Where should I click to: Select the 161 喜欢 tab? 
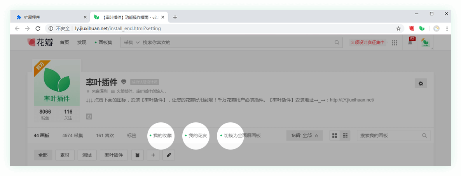click(105, 136)
